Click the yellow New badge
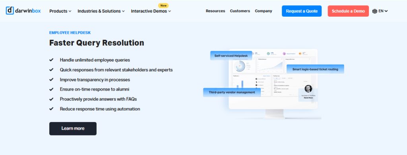This screenshot has height=155, width=407. click(x=163, y=6)
